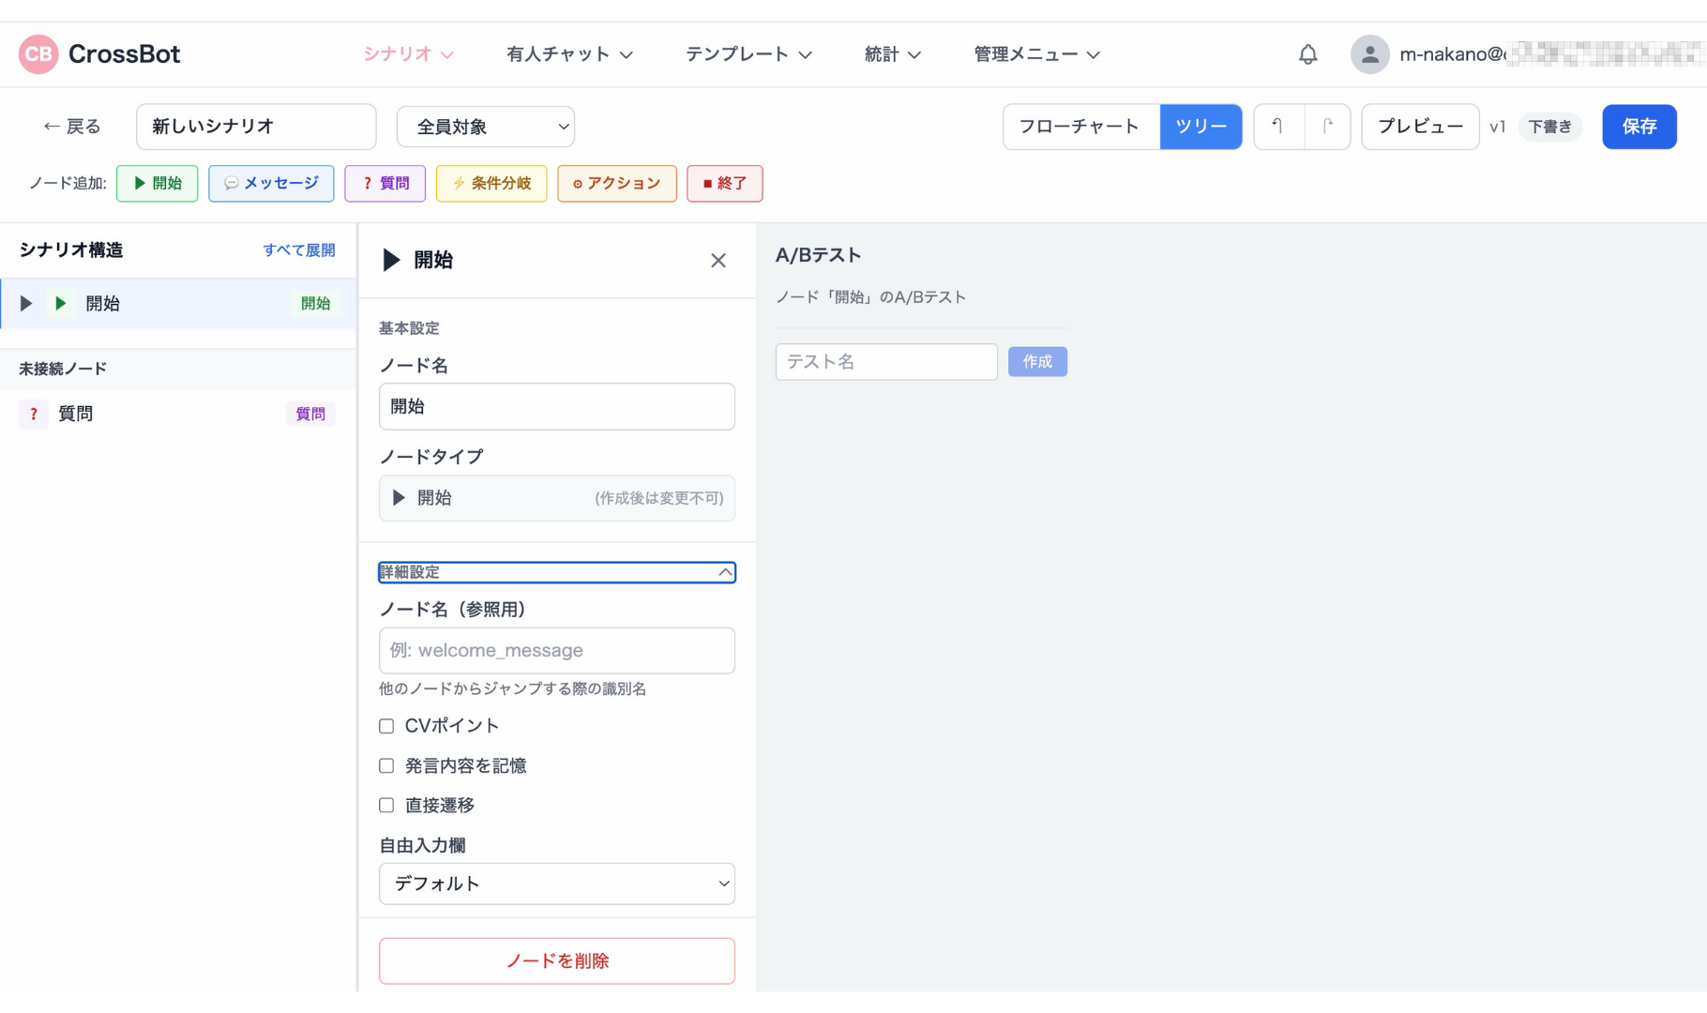This screenshot has height=1013, width=1707.
Task: Add a 条件分岐 node
Action: click(x=491, y=183)
